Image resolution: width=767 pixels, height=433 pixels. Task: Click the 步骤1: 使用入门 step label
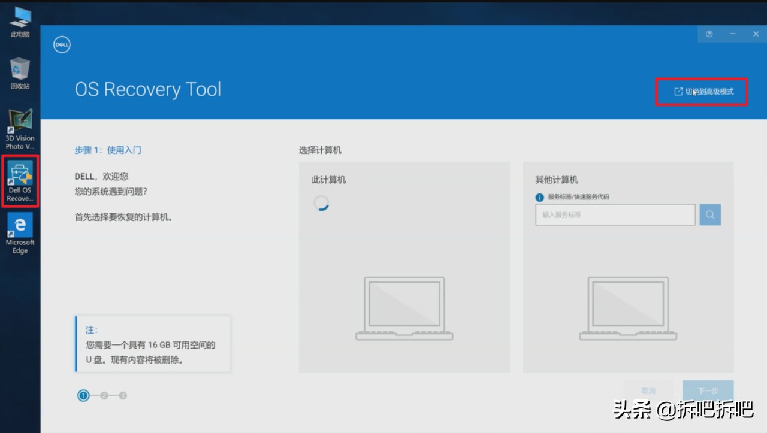pyautogui.click(x=108, y=150)
